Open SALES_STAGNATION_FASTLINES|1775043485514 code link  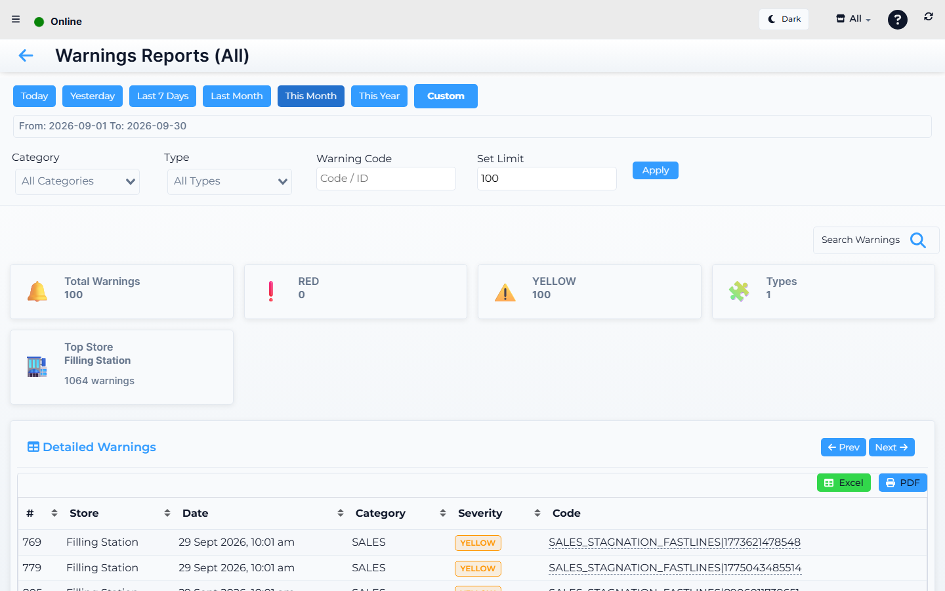pos(675,568)
